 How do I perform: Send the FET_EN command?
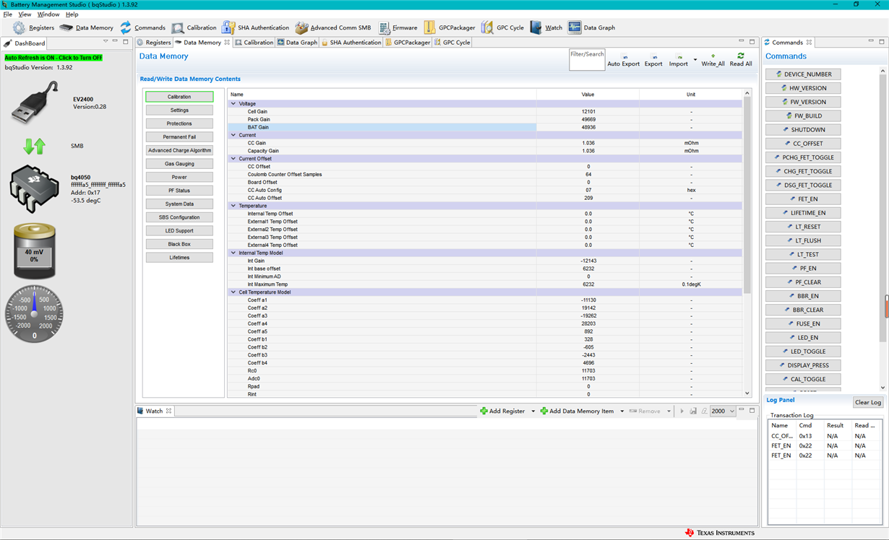(803, 199)
